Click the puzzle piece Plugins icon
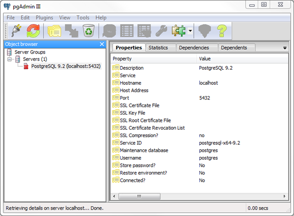The width and height of the screenshot is (294, 216). (179, 31)
